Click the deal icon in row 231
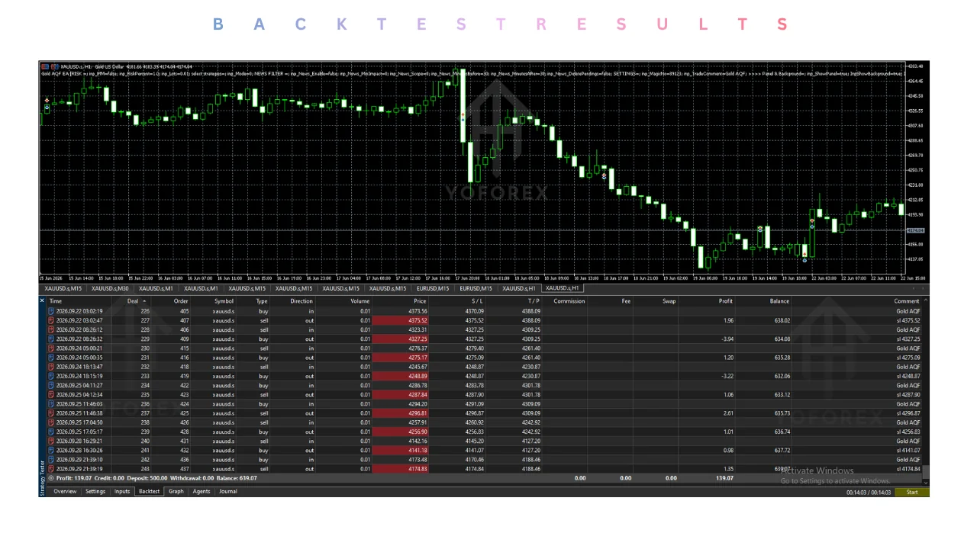Viewport: 977px width, 549px height. [x=51, y=358]
